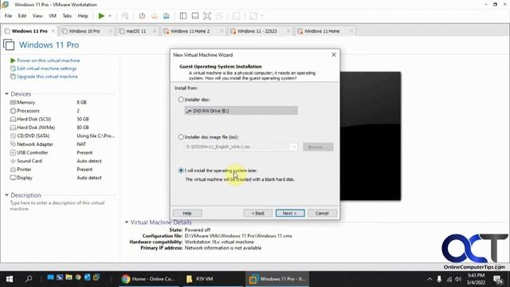Click Power on this virtual machine link

pyautogui.click(x=48, y=61)
